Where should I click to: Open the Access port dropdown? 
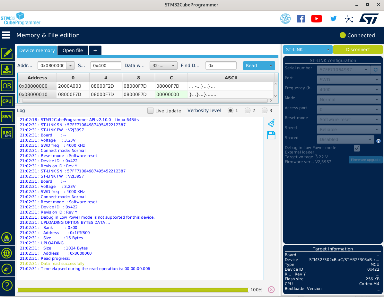pyautogui.click(x=349, y=110)
